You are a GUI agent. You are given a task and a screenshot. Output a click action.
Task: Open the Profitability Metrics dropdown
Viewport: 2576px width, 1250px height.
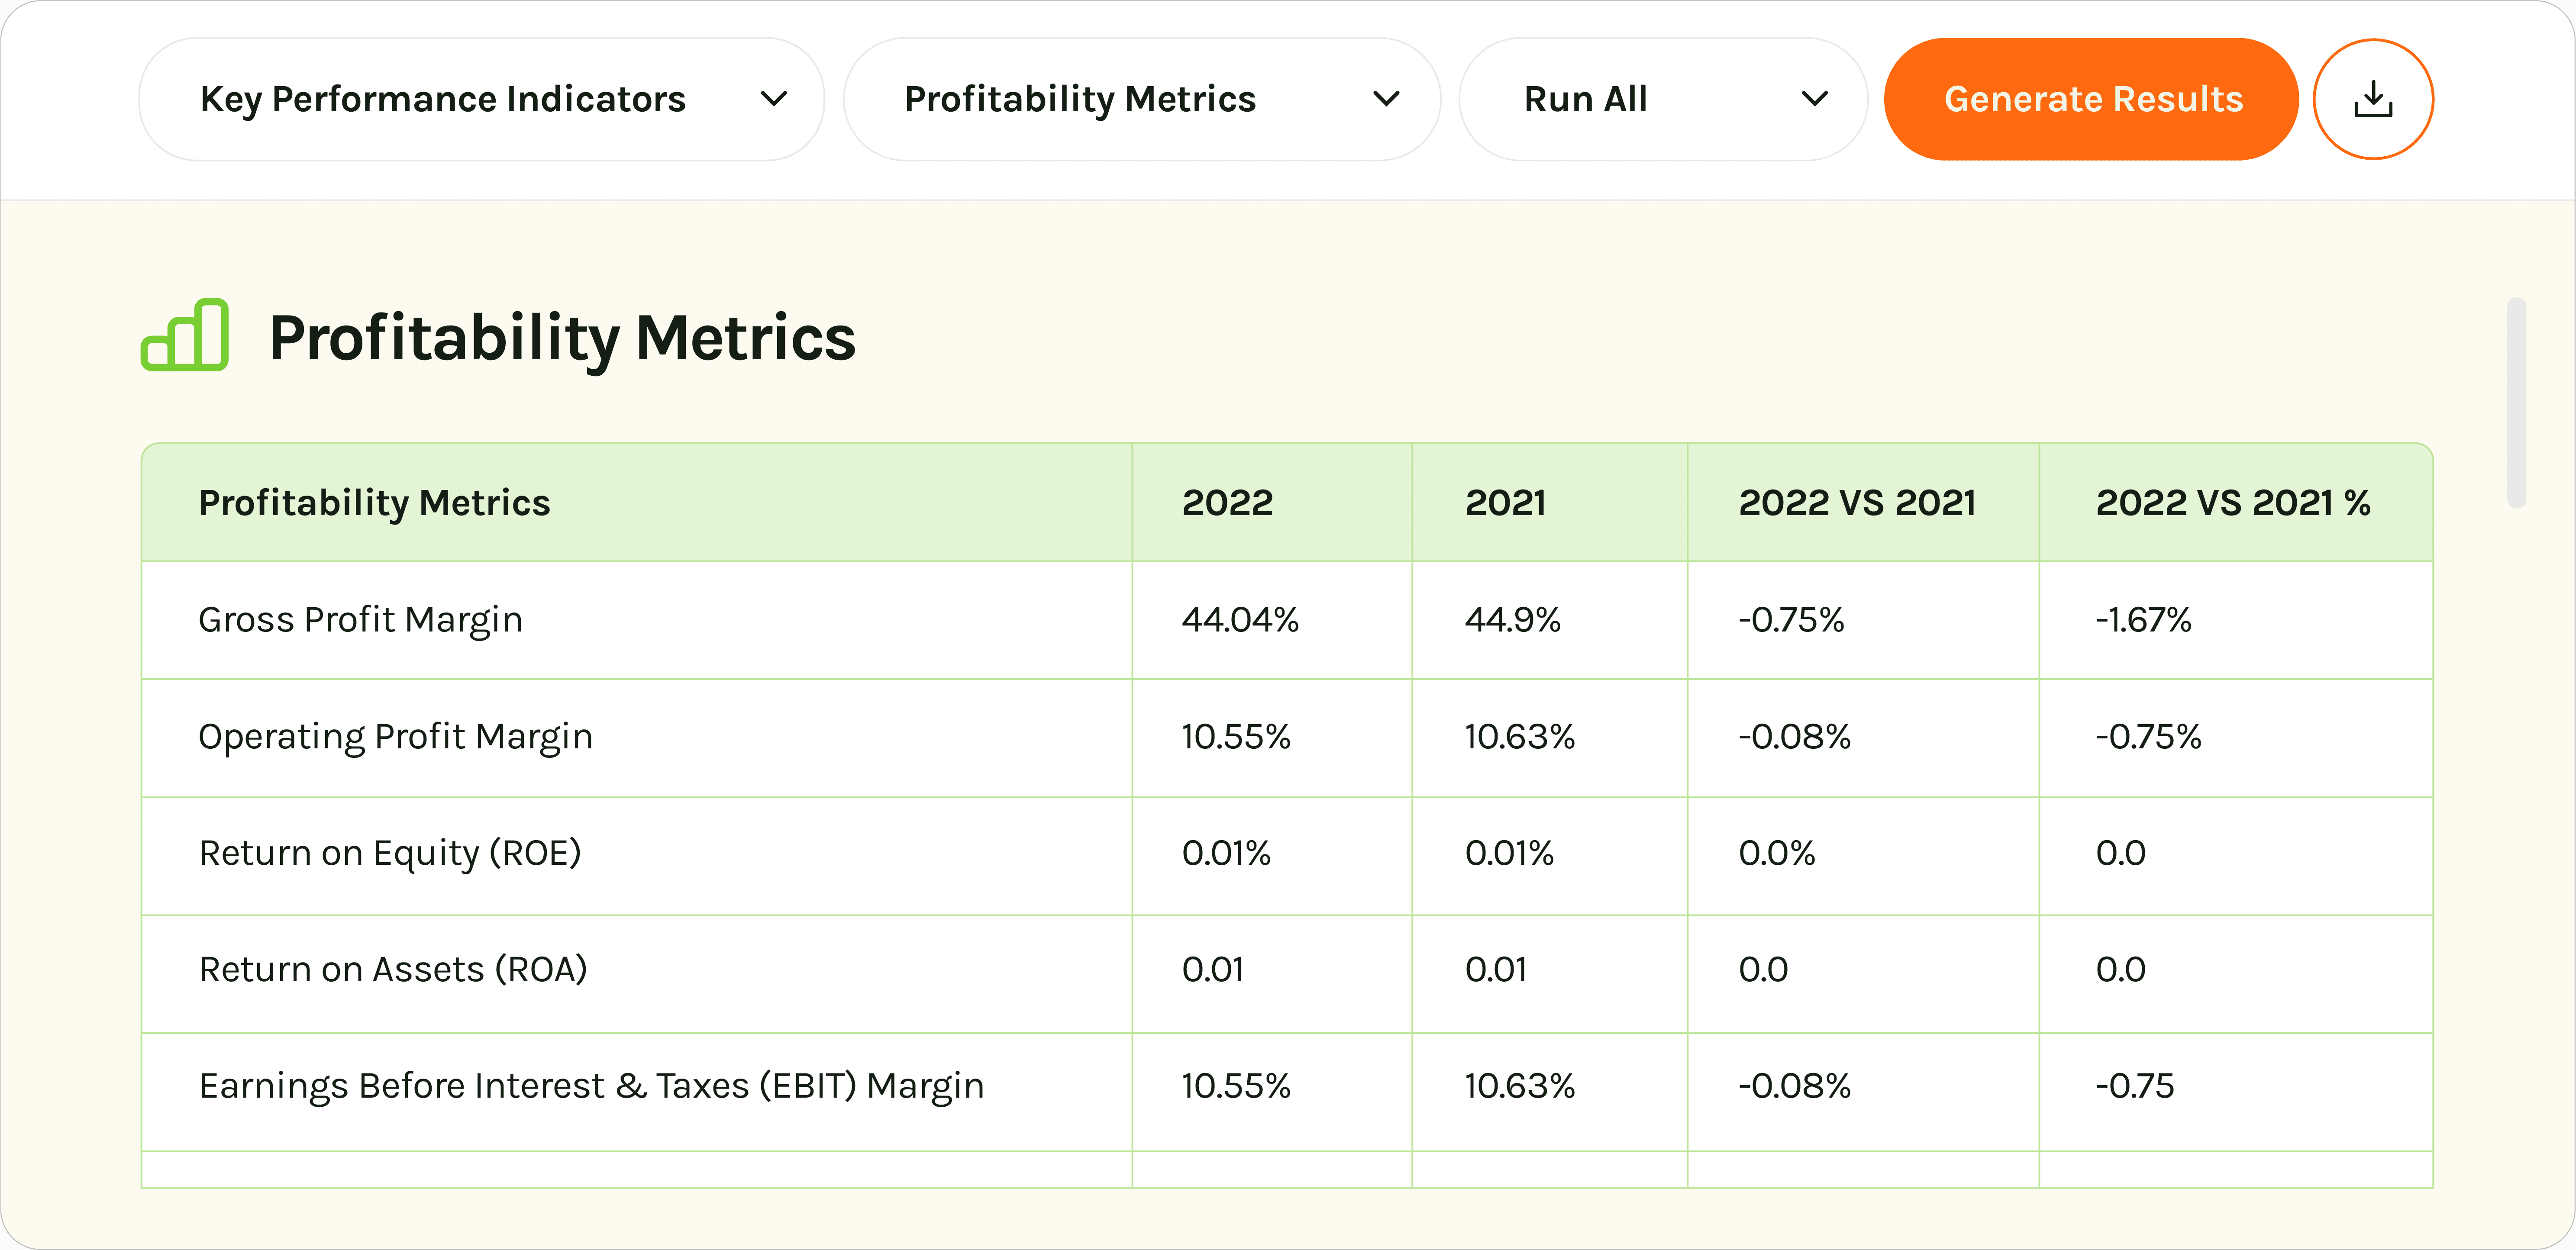pyautogui.click(x=1142, y=99)
